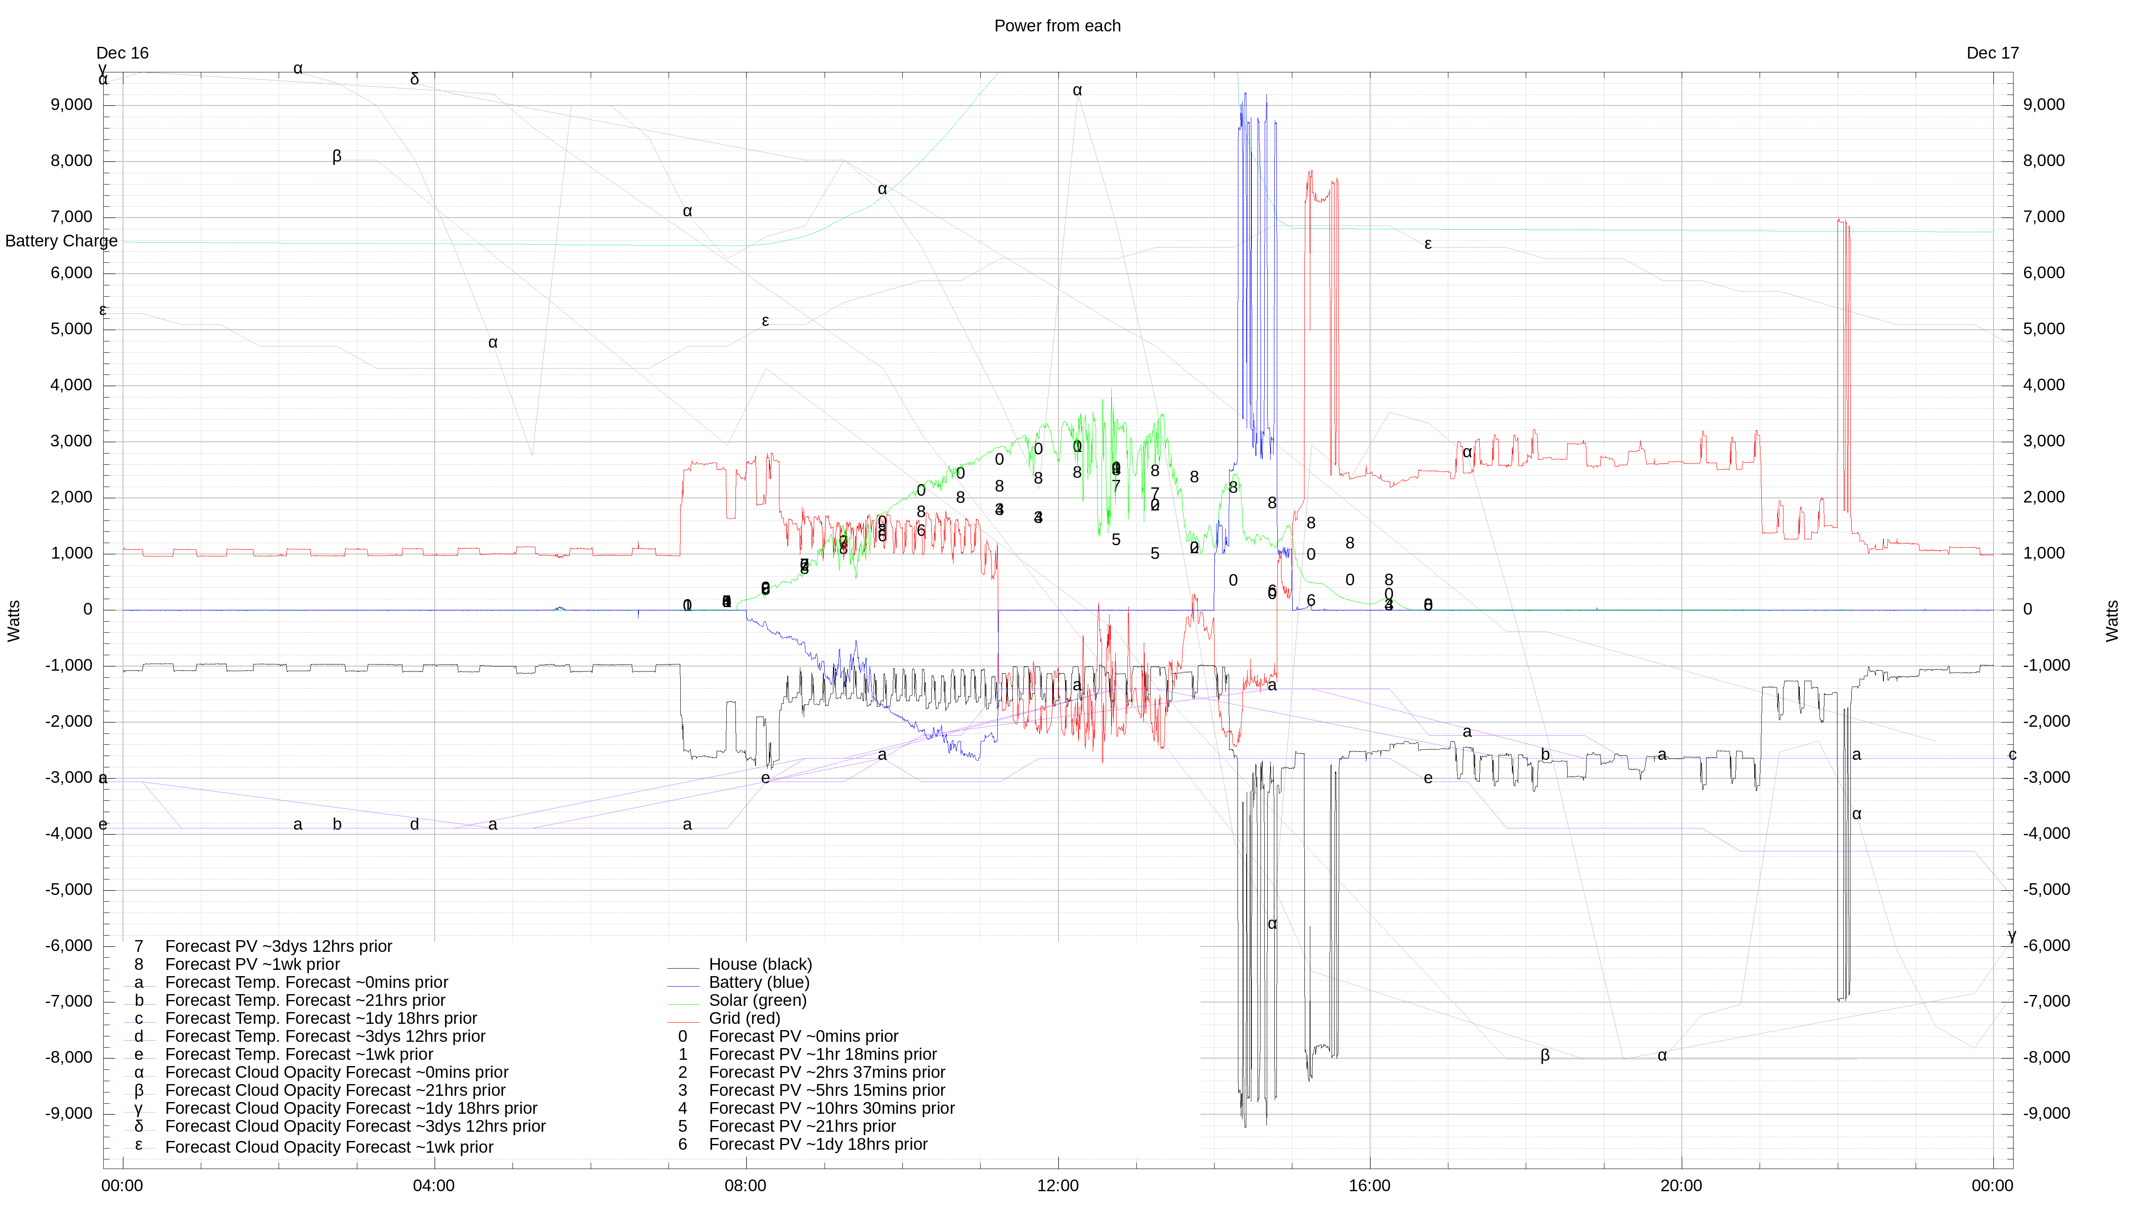Click the 08:00 time axis label

(x=745, y=1186)
